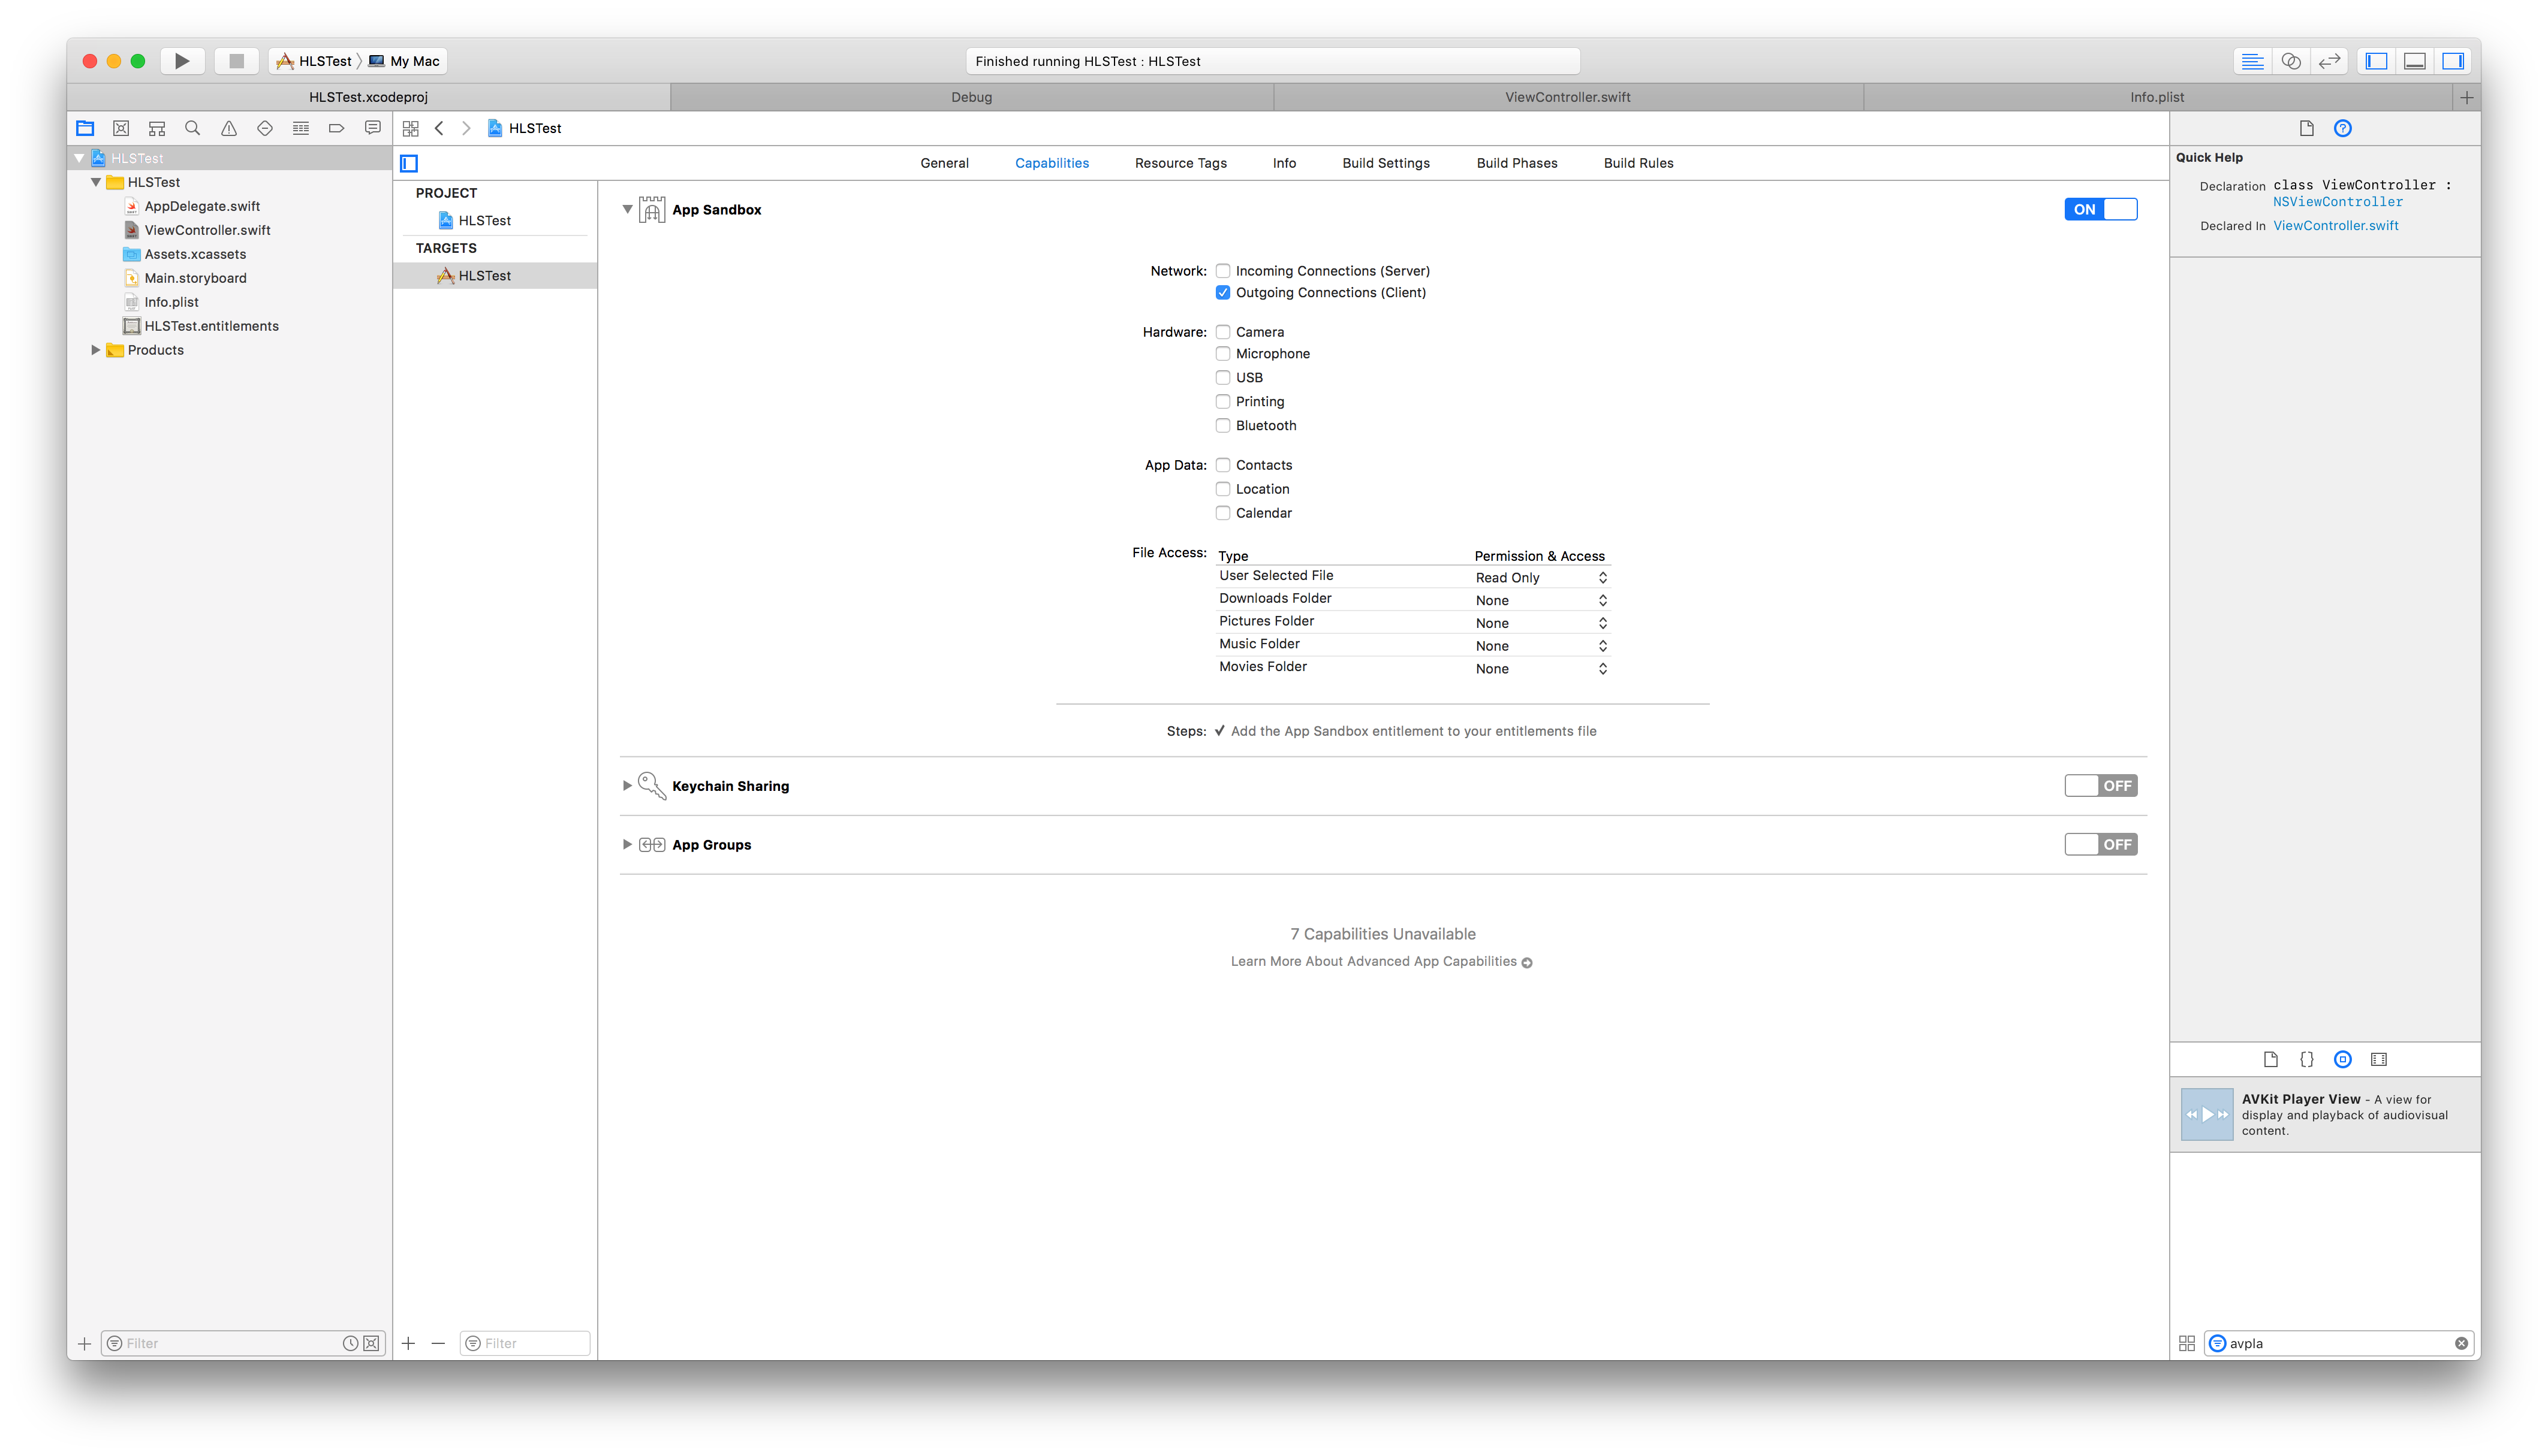This screenshot has height=1456, width=2548.
Task: Open the Quick Help inspector icon
Action: coord(2343,128)
